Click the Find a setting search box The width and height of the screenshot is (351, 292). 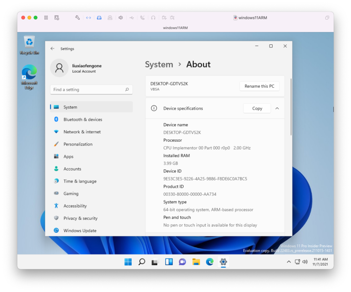click(88, 90)
